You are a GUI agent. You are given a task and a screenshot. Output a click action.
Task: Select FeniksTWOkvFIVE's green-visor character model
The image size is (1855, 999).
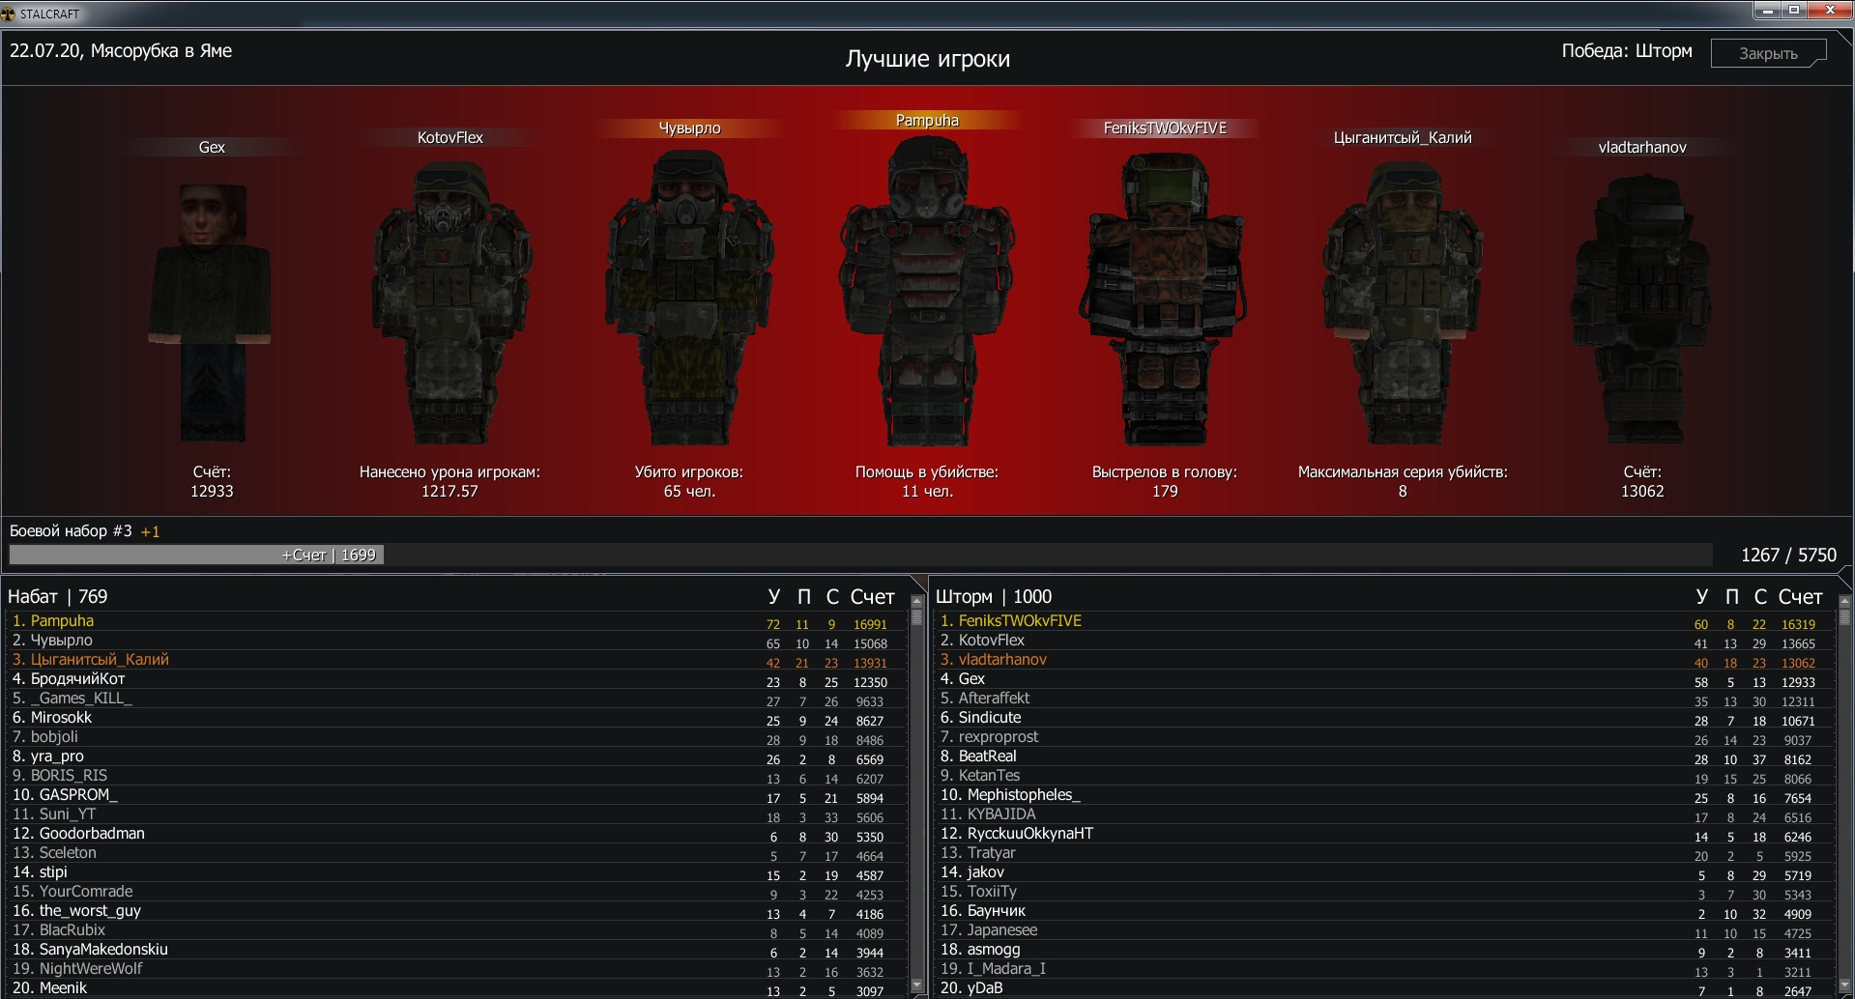tap(1164, 295)
